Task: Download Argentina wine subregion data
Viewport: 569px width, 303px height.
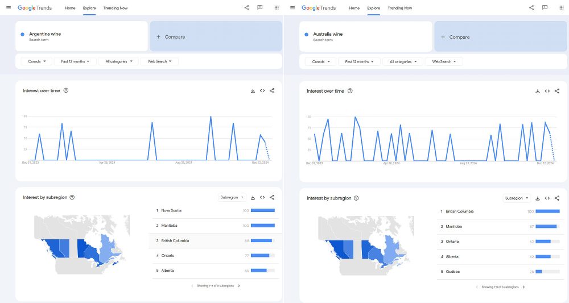Action: (253, 197)
